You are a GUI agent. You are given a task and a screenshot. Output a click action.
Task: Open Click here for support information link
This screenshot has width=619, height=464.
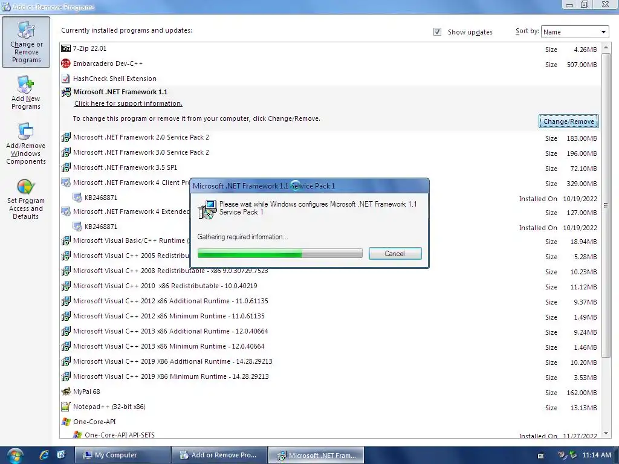128,103
